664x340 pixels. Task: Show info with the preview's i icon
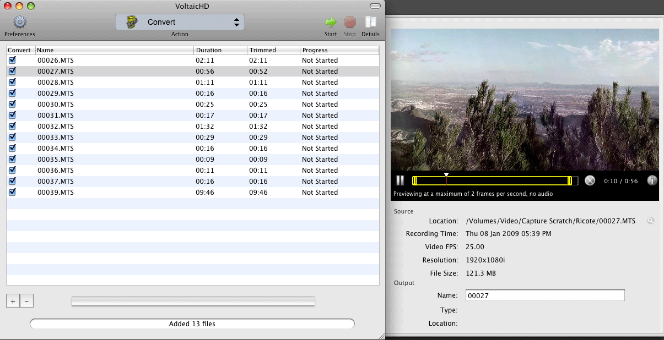[x=652, y=180]
